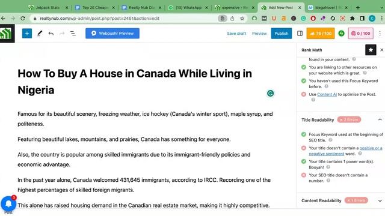Open help for 'title contains 1 power word'

point(328,167)
